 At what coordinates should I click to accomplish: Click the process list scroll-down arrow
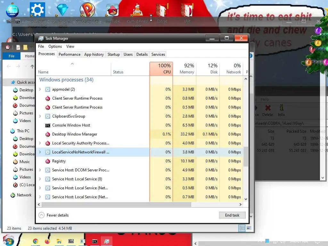pos(246,199)
